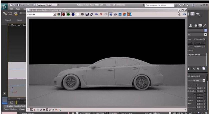Expand the Still cam type dropdown
The image size is (209, 114).
[x=204, y=81]
